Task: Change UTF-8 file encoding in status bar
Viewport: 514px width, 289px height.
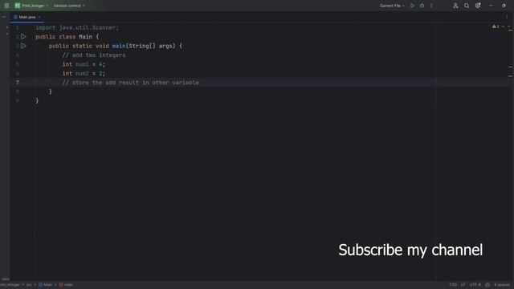Action: 475,285
